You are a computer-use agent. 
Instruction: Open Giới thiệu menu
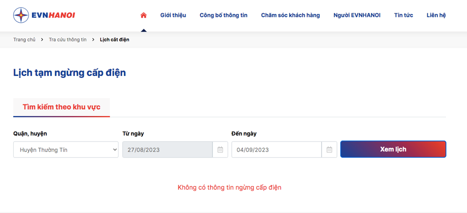click(x=173, y=15)
